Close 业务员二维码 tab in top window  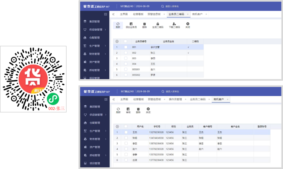pyautogui.click(x=188, y=14)
